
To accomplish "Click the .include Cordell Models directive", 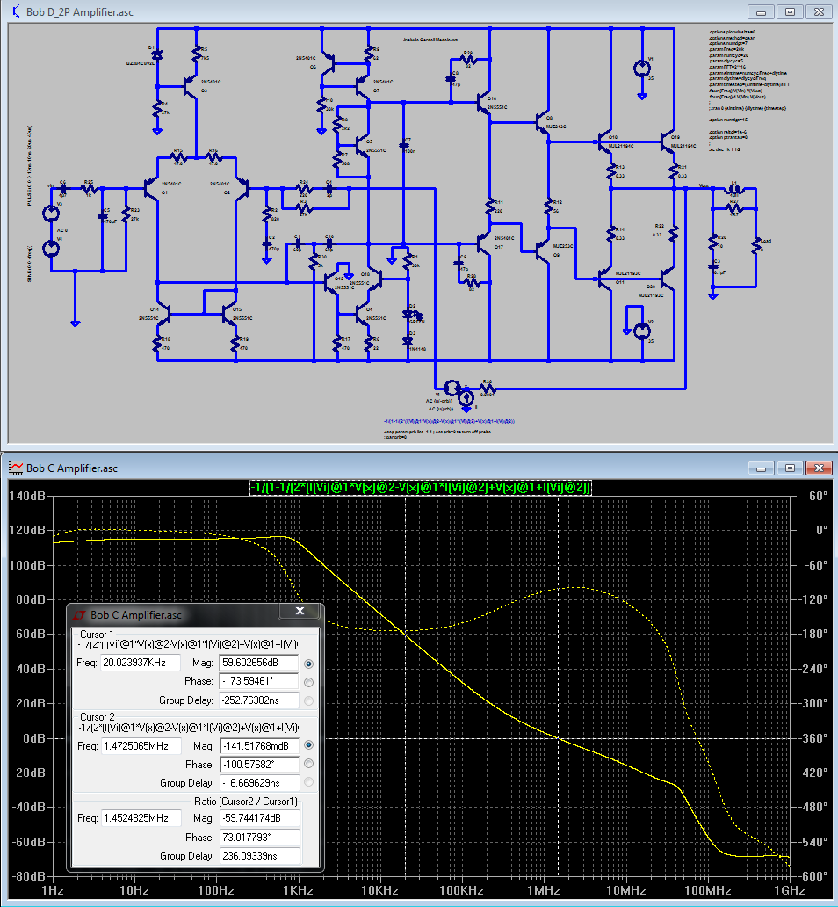I will click(430, 40).
